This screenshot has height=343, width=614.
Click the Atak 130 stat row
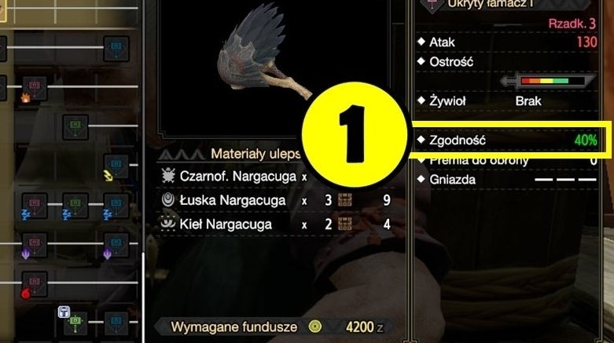(508, 42)
